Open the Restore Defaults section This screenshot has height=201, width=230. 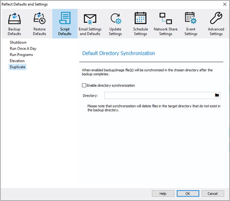point(39,23)
